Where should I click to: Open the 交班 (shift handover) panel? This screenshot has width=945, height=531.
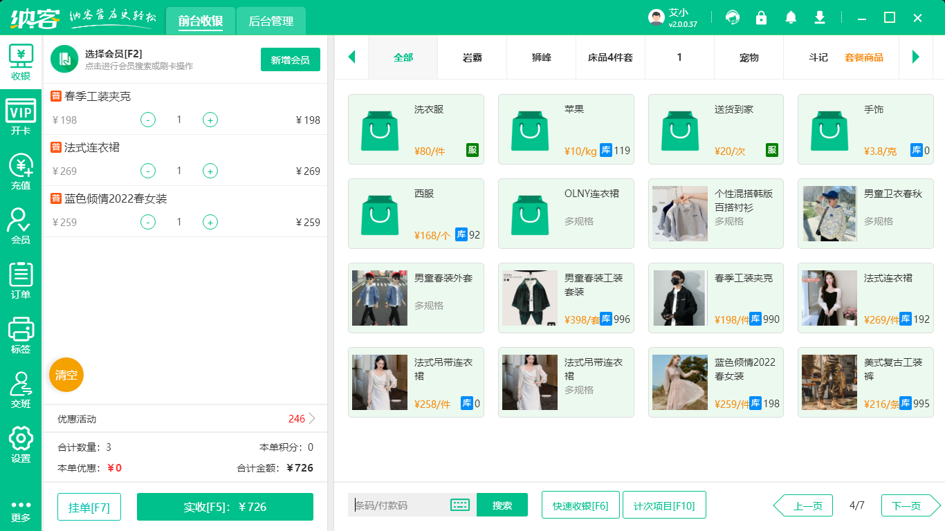(20, 384)
